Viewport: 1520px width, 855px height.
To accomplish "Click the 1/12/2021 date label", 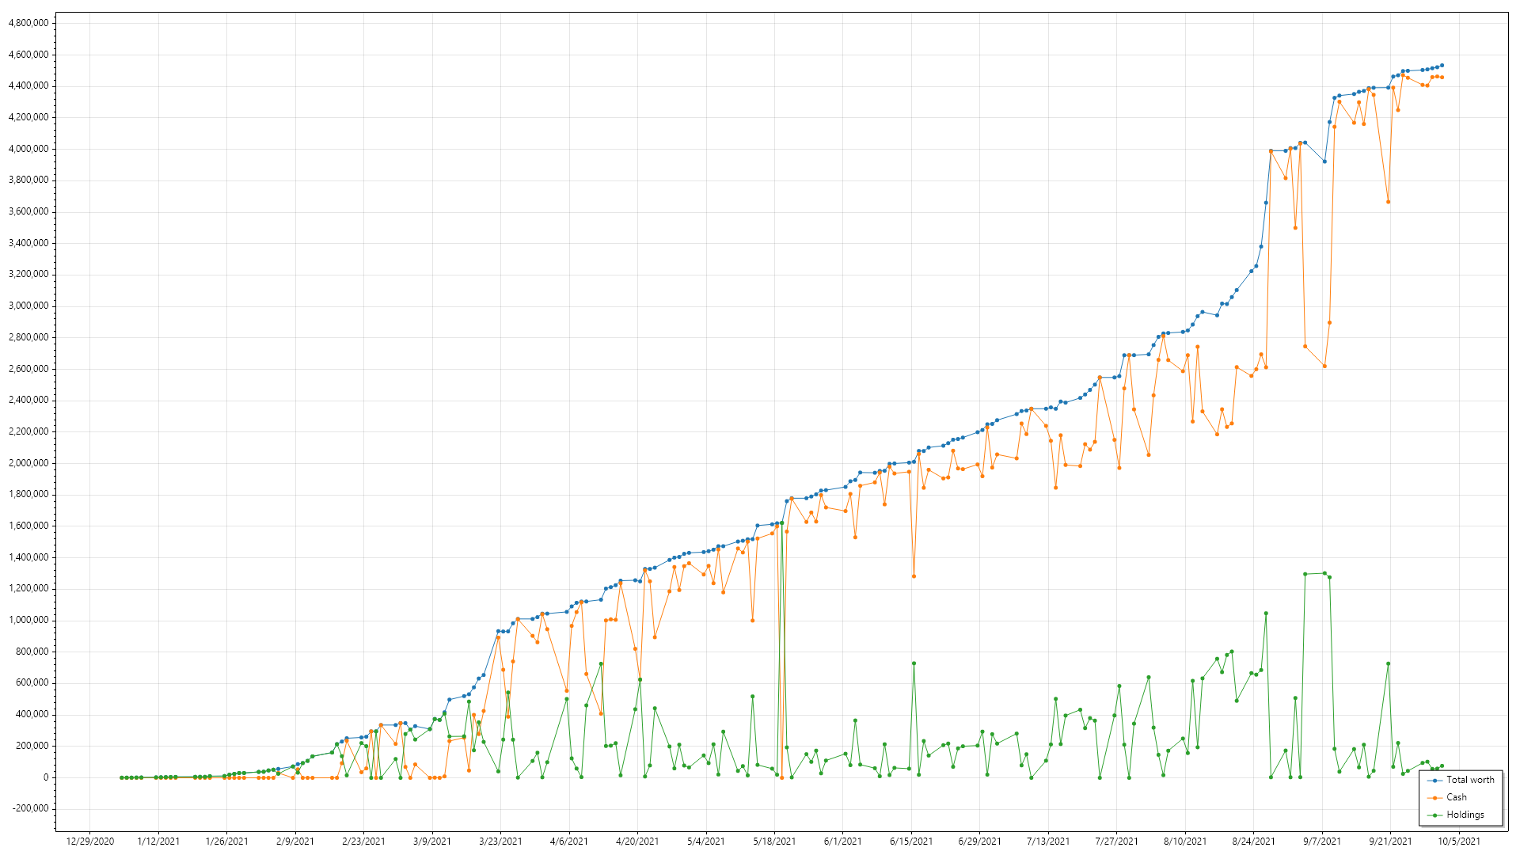I will pyautogui.click(x=158, y=842).
